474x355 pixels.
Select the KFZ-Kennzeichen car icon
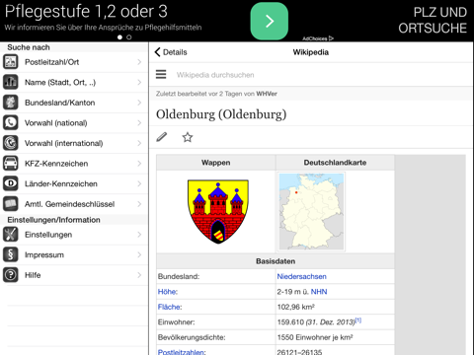coord(11,164)
